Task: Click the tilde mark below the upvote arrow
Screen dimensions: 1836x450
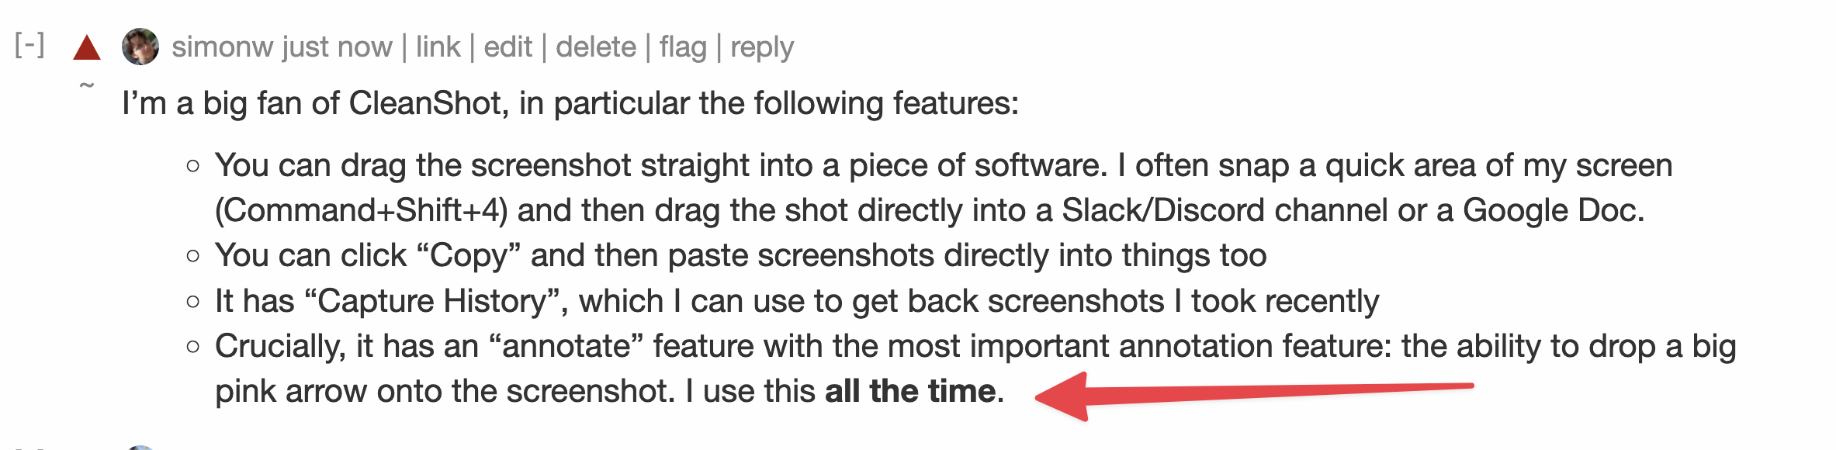Action: click(x=87, y=85)
